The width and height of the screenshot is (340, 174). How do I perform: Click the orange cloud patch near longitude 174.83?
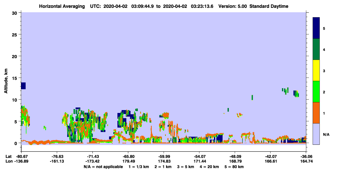(166, 115)
